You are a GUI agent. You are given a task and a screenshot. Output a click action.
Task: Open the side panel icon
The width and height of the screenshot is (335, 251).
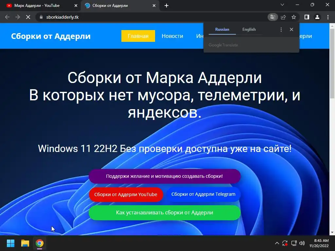pos(307,17)
